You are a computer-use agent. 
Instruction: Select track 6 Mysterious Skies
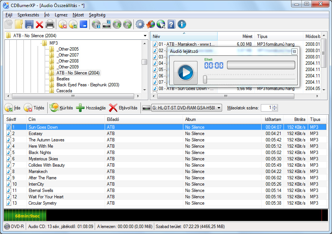(43, 159)
